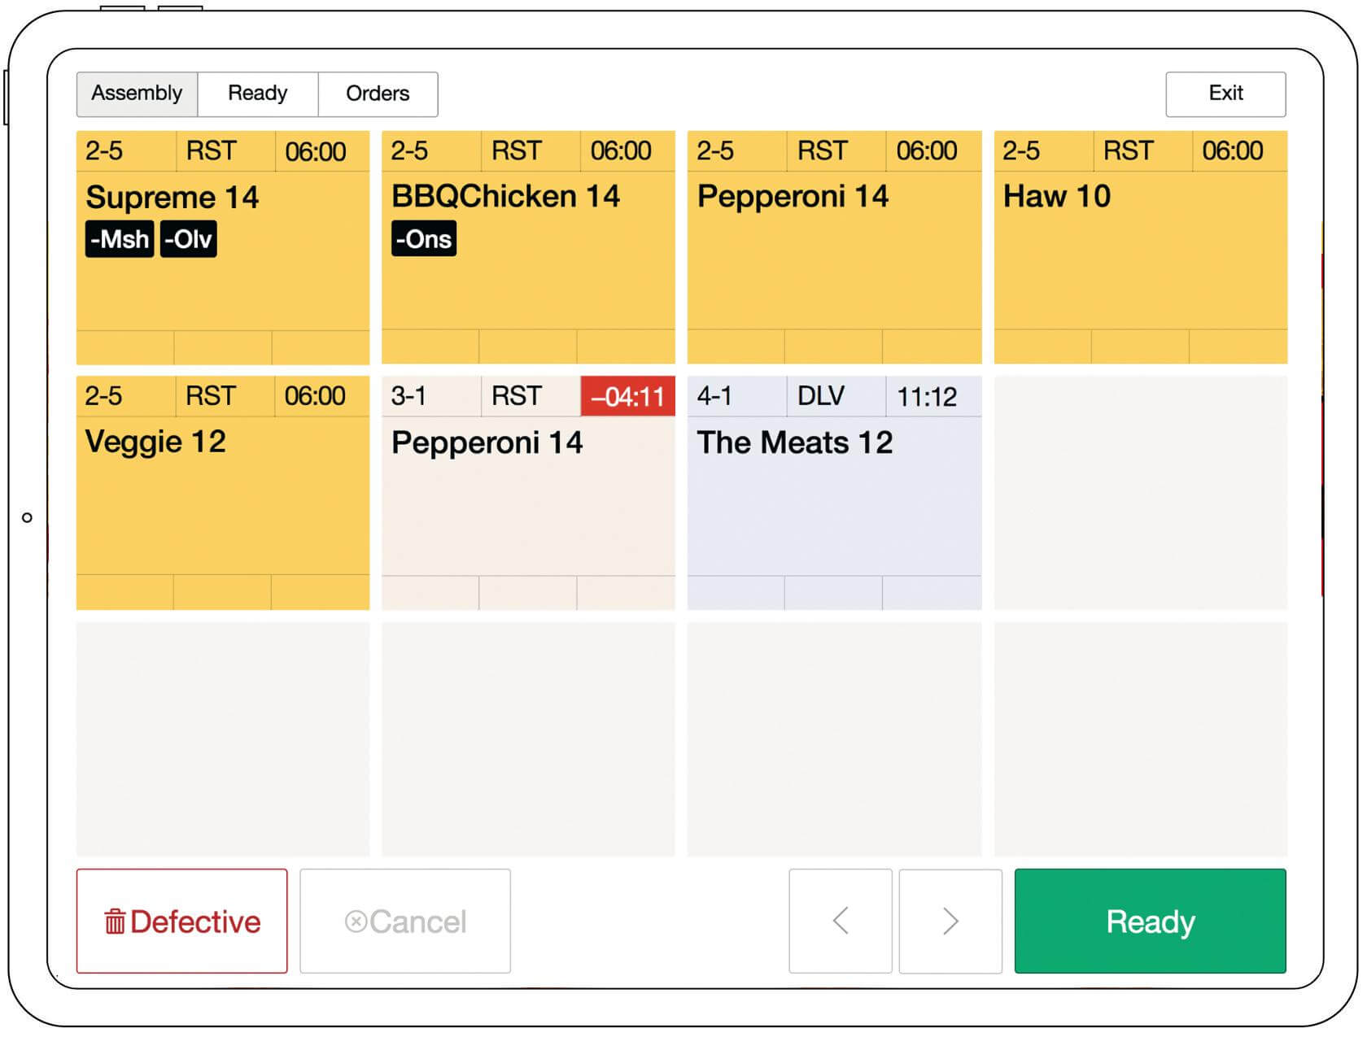Viewport: 1367px width, 1037px height.
Task: Select The Meats 12 delivery card
Action: (x=834, y=504)
